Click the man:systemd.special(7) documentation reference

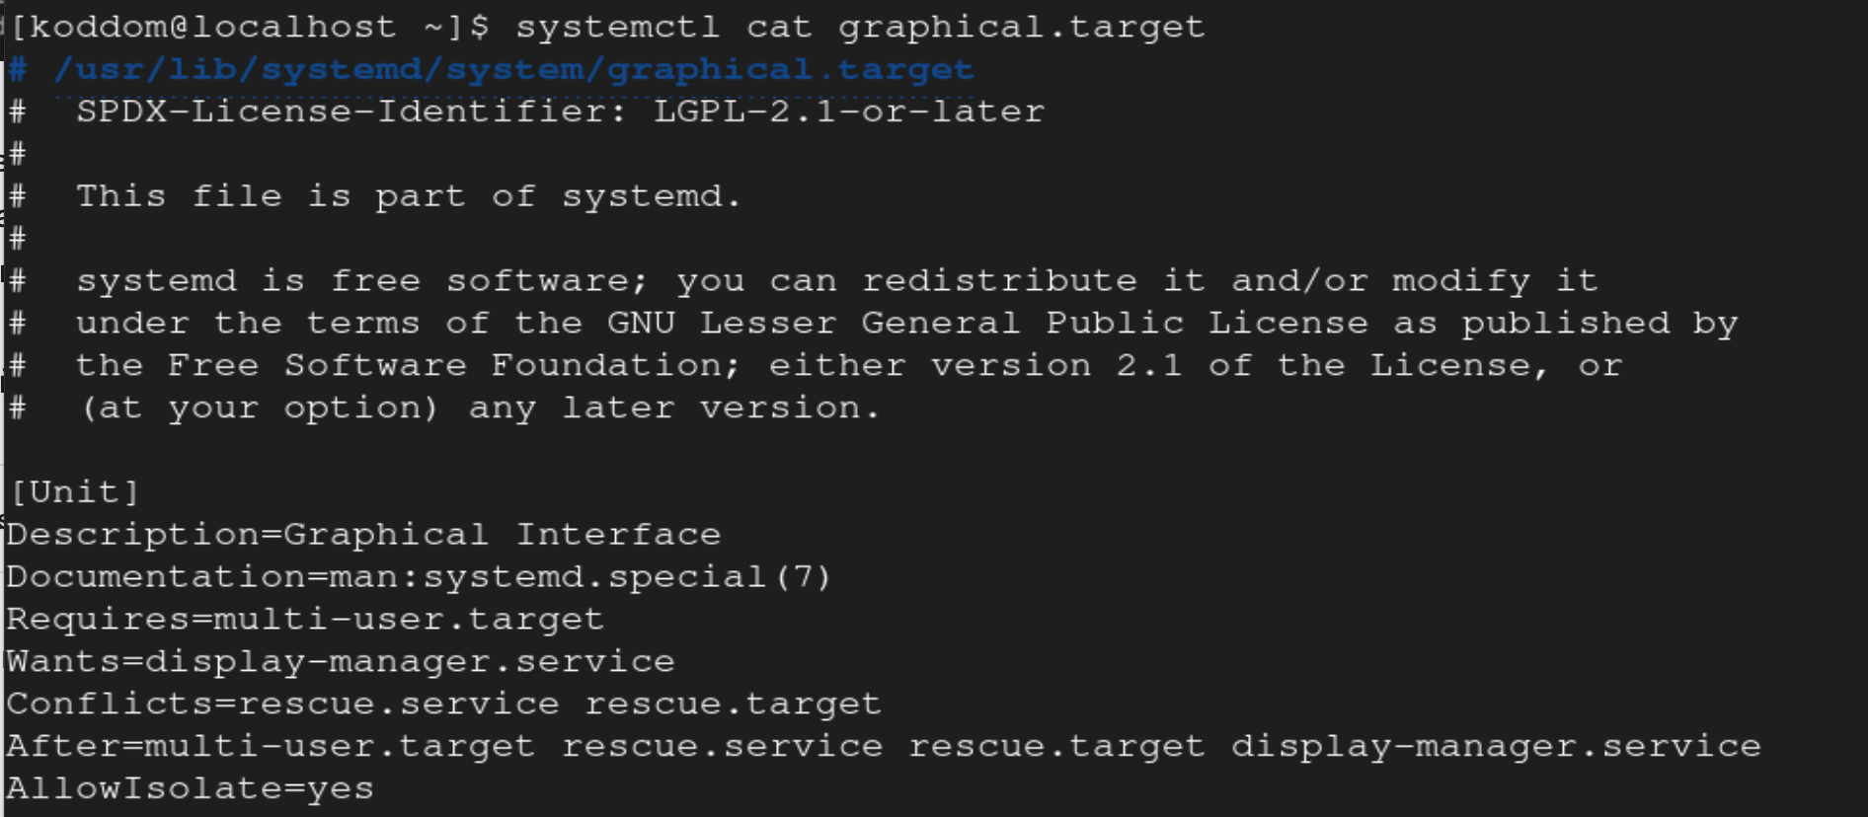coord(580,577)
